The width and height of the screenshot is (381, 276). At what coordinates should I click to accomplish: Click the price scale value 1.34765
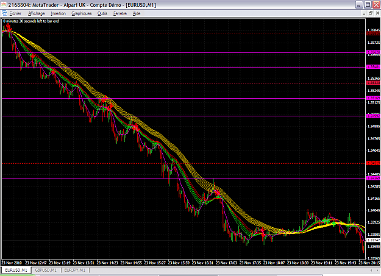click(x=374, y=138)
